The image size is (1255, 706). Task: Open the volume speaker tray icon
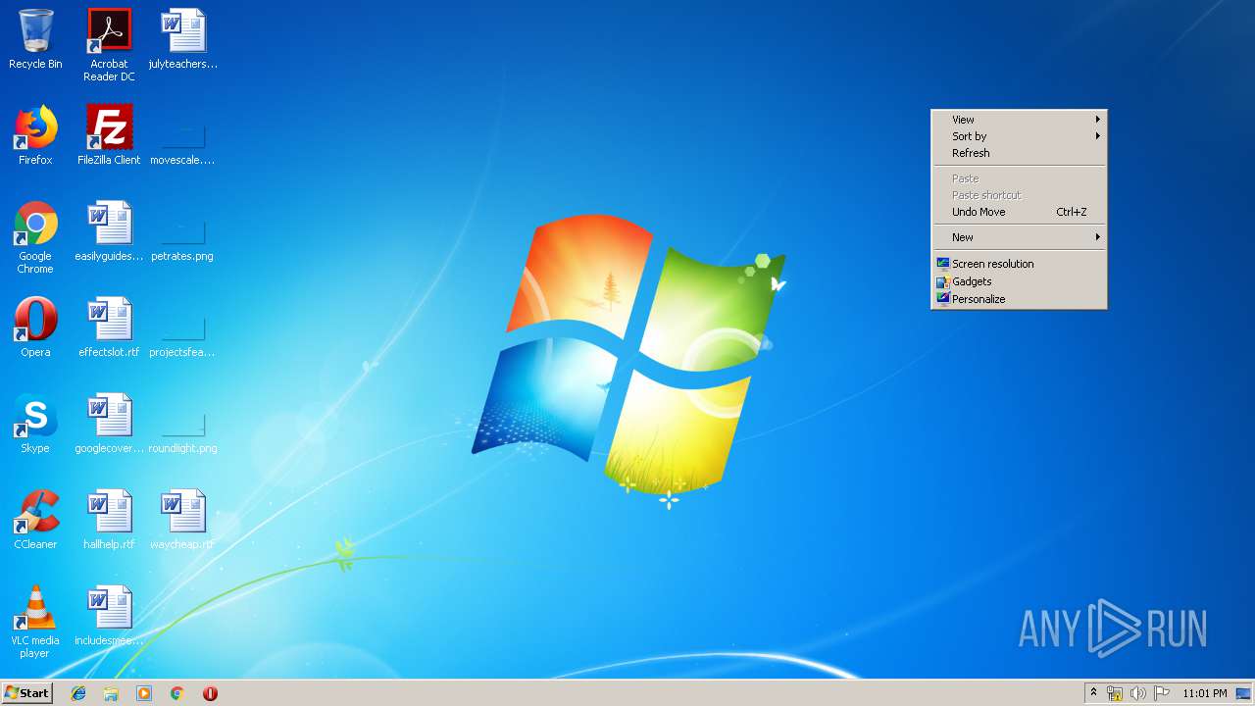pos(1138,693)
